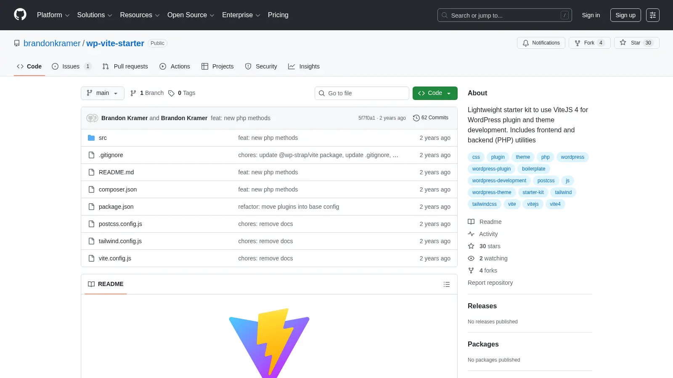Click the commit author avatars
The width and height of the screenshot is (673, 378).
click(92, 118)
